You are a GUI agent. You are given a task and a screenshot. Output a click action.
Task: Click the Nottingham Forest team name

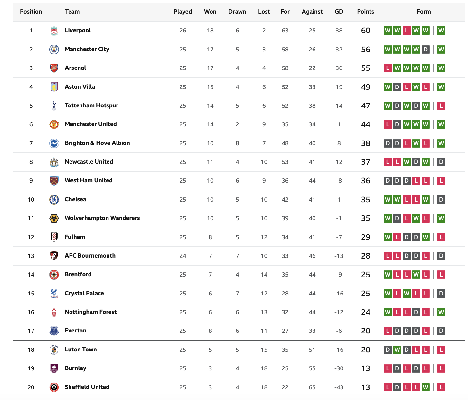point(90,312)
